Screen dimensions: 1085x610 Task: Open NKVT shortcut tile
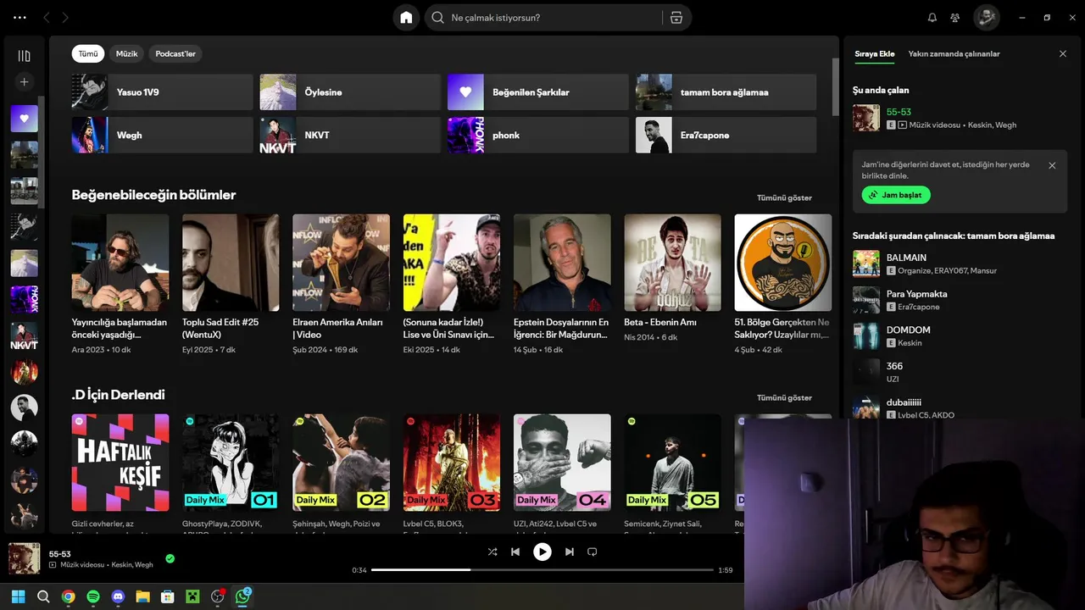pos(351,136)
